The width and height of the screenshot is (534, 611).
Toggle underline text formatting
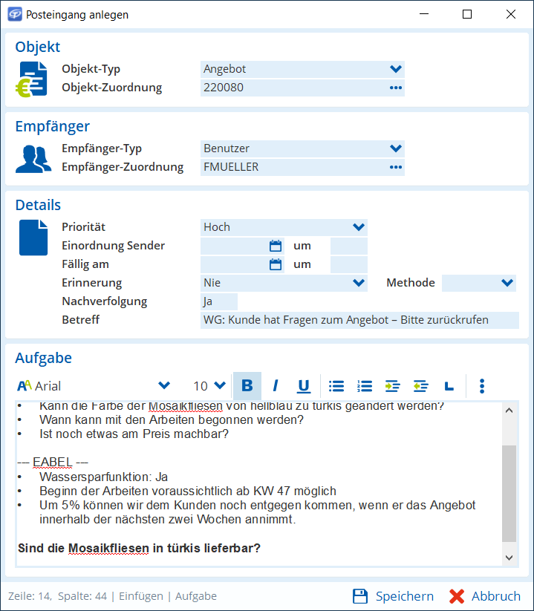304,386
